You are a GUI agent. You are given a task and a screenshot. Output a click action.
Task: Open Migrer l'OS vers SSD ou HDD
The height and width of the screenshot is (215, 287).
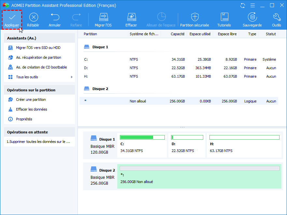point(38,48)
